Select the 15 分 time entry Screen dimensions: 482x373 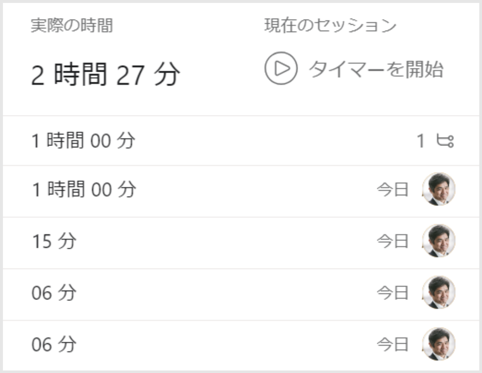241,243
